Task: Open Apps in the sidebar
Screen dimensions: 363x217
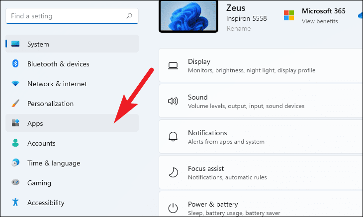Action: (72, 123)
